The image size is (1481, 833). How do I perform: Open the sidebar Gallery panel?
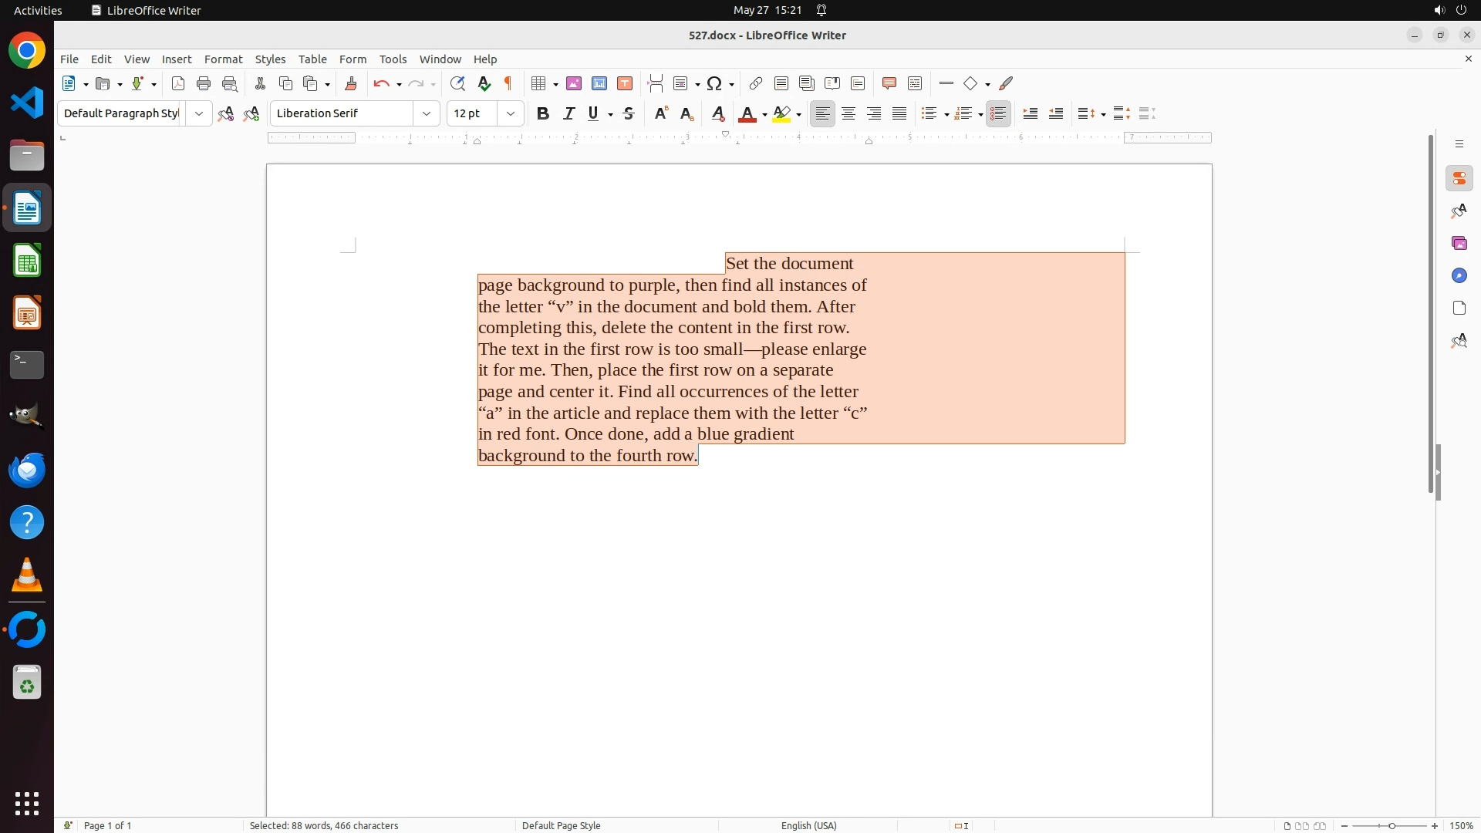pyautogui.click(x=1459, y=243)
